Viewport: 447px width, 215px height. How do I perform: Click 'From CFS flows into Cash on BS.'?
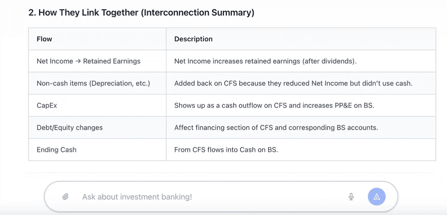226,150
